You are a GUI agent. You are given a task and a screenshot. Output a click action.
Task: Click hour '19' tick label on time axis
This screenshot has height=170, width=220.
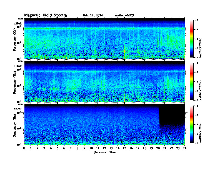[151, 148]
